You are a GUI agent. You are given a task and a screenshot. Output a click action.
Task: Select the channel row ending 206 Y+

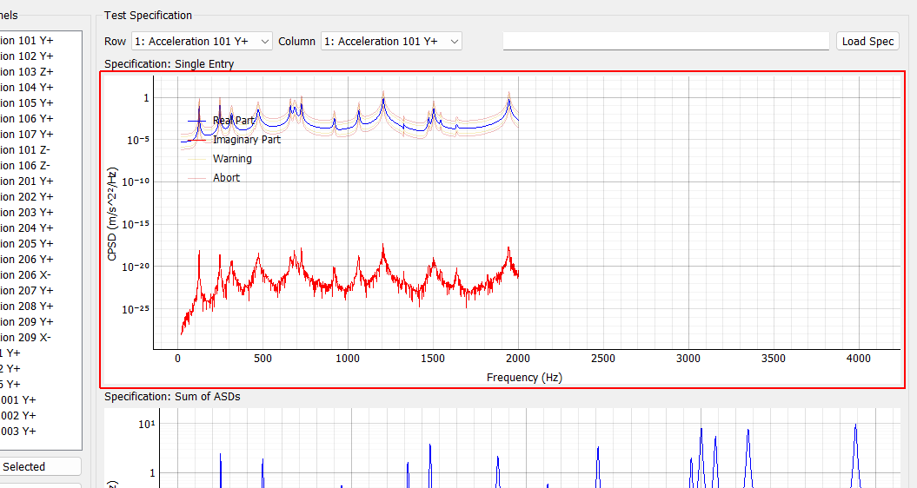(40, 260)
